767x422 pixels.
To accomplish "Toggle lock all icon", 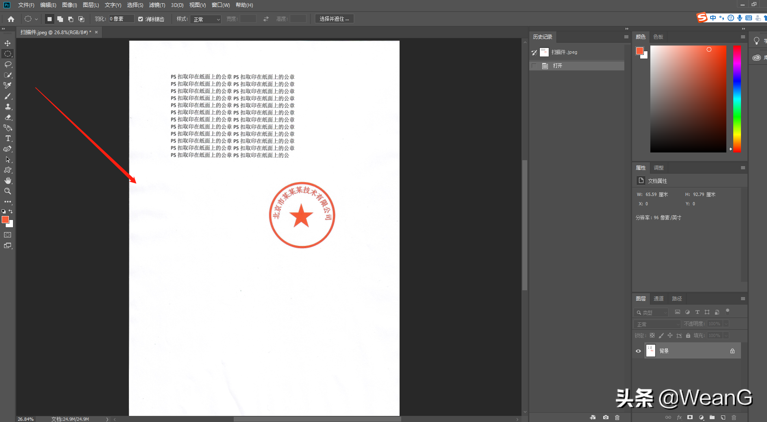I will point(688,335).
